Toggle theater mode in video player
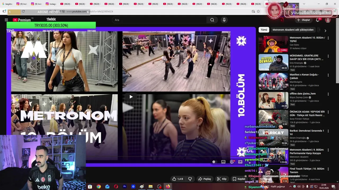Screen dimensions: 339x190 240,162
